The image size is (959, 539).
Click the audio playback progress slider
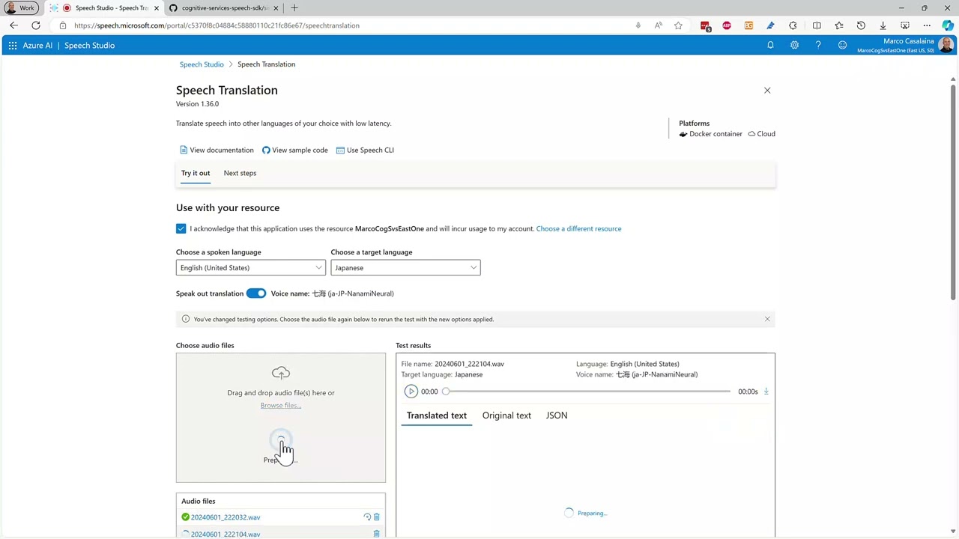click(587, 392)
